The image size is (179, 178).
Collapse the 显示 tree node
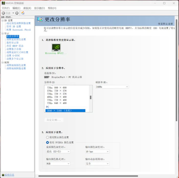[3, 33]
